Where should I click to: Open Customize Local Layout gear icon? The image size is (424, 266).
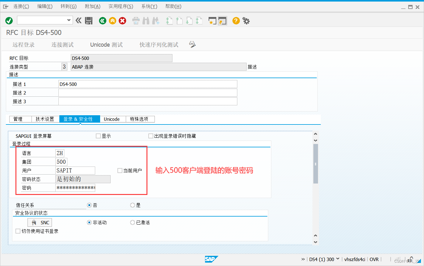click(246, 21)
